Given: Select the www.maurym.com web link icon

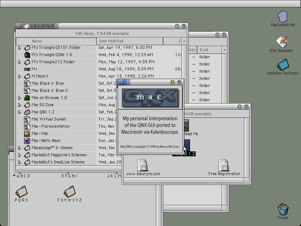Looking at the screenshot, I should 142,165.
